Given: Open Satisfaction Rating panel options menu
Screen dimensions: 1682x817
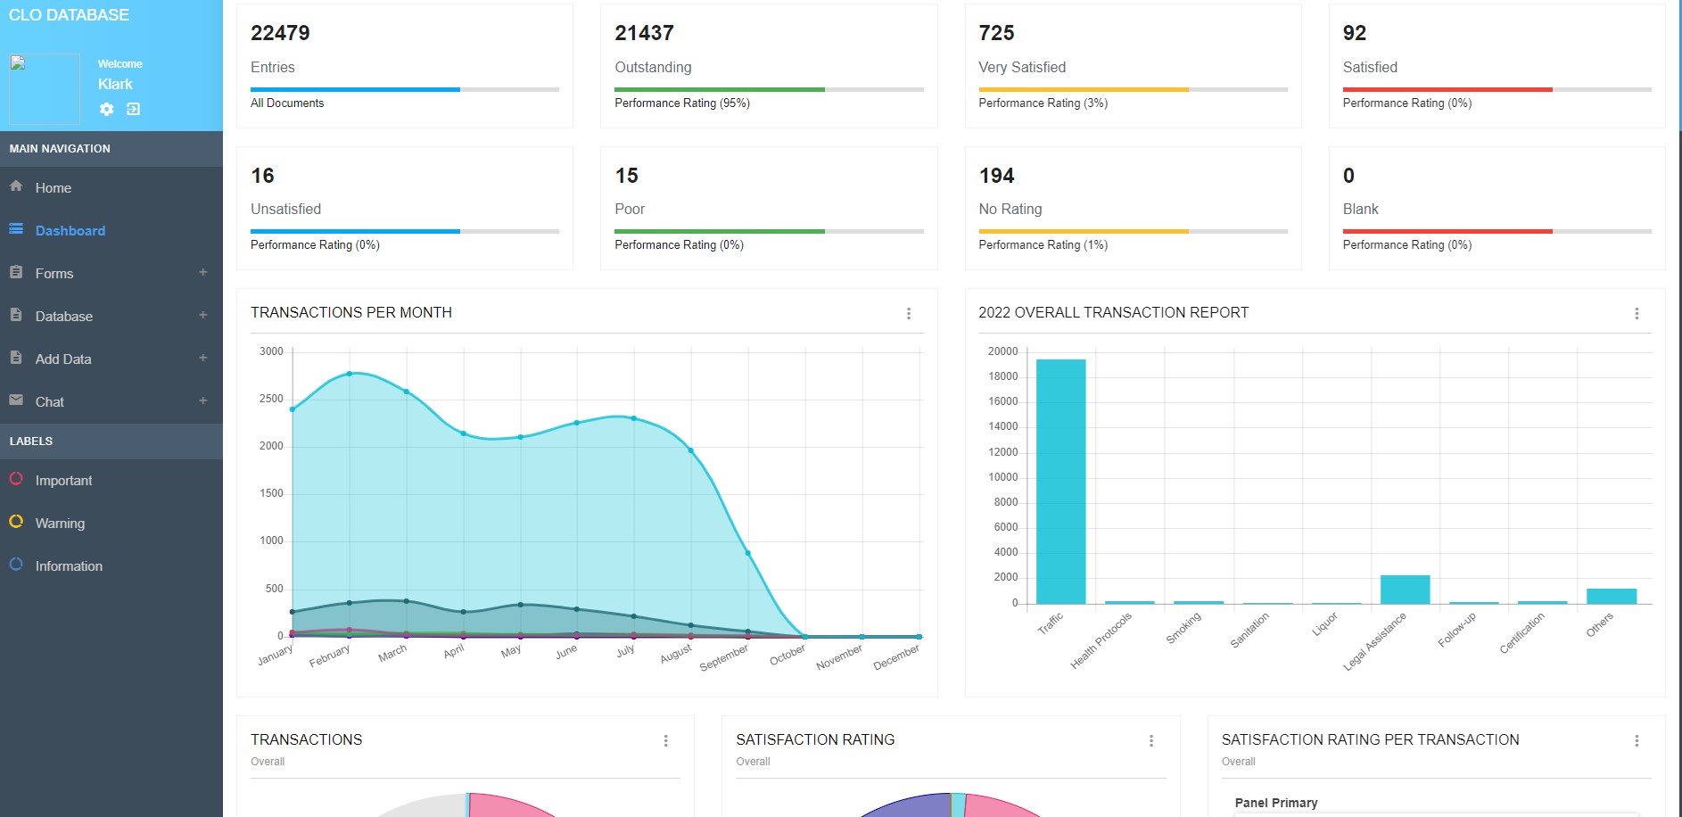Looking at the screenshot, I should (x=1151, y=740).
